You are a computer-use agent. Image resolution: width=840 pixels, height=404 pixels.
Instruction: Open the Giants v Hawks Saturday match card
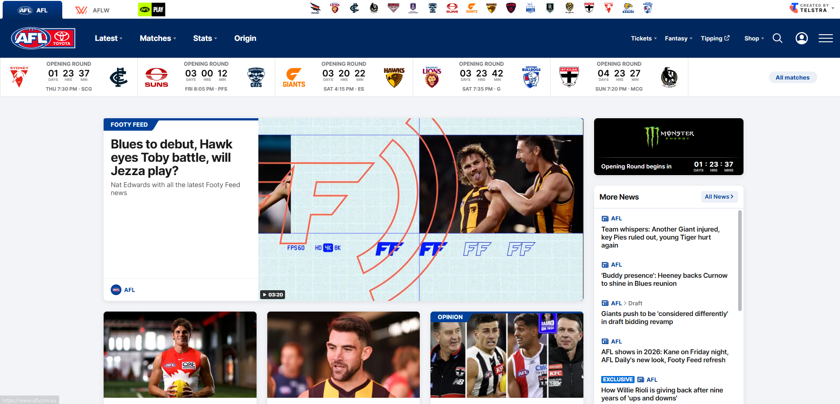(344, 77)
